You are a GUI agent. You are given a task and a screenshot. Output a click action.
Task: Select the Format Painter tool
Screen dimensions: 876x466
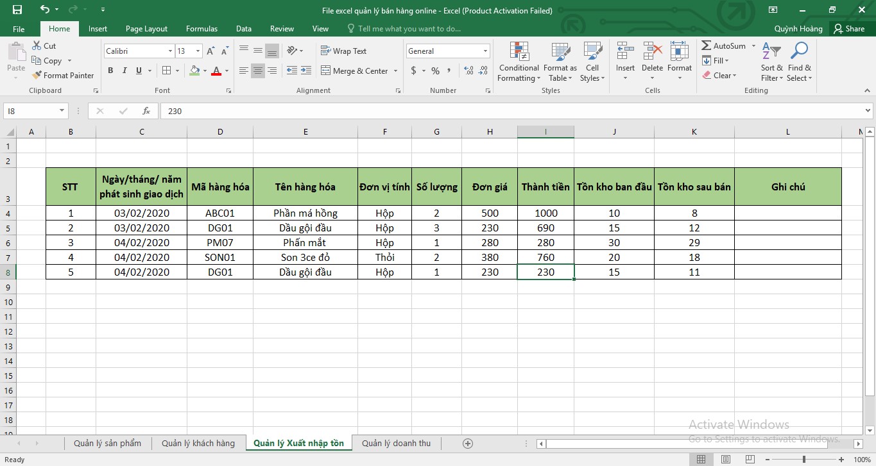(63, 75)
